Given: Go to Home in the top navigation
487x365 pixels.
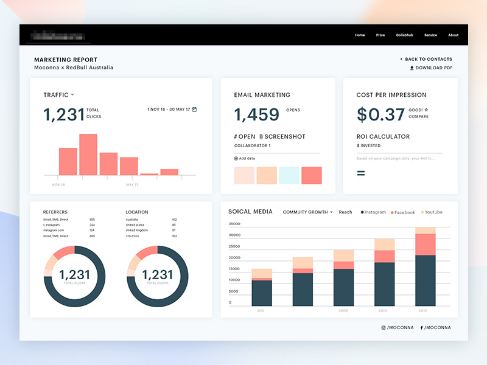Looking at the screenshot, I should (x=360, y=35).
